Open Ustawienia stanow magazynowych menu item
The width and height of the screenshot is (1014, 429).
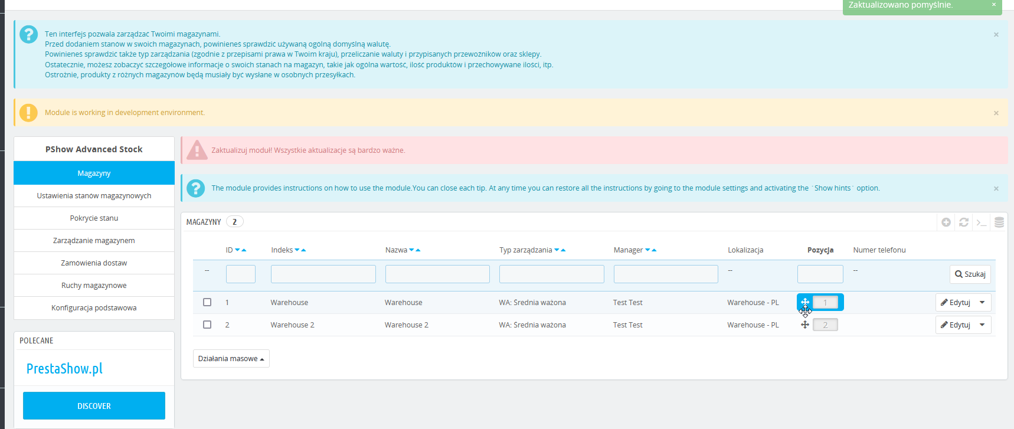tap(94, 196)
